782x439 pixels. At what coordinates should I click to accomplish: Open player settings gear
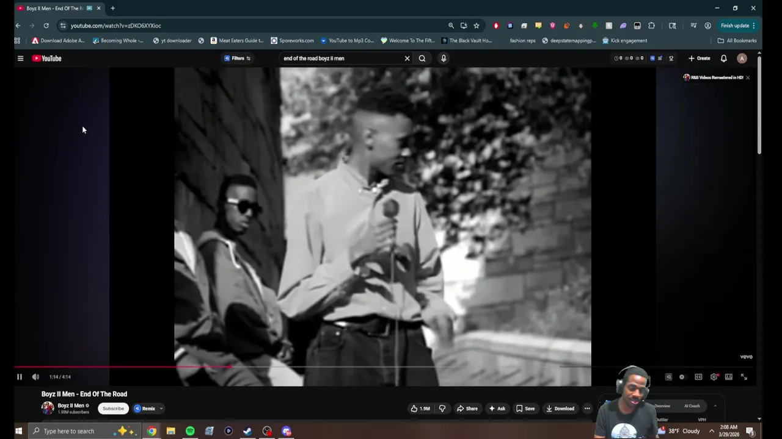coord(714,377)
